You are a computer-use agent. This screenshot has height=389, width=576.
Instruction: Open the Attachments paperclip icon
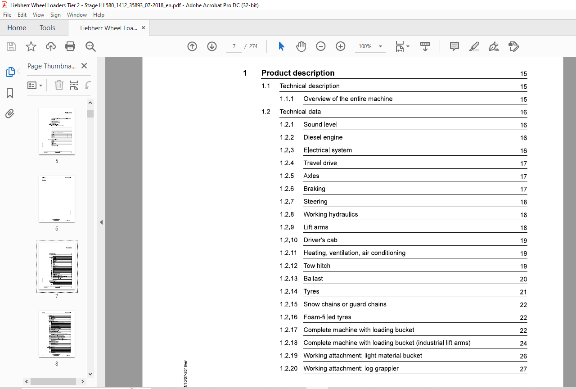coord(10,113)
